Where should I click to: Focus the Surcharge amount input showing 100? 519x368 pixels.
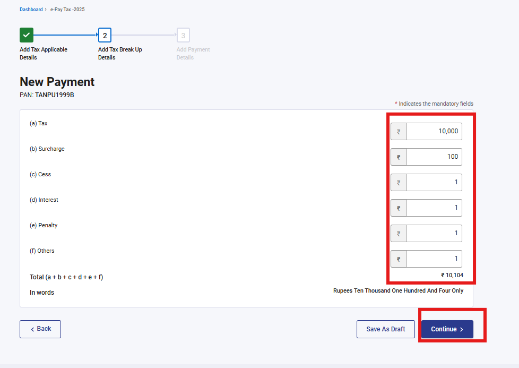434,157
